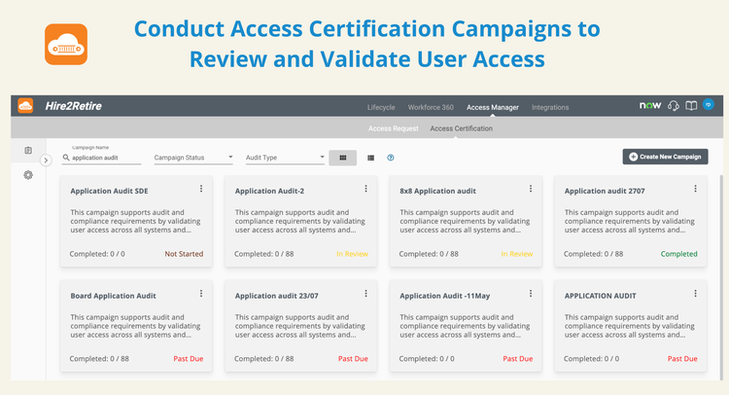Screen dimensions: 729x395
Task: Switch to the Access Request tab
Action: (x=394, y=128)
